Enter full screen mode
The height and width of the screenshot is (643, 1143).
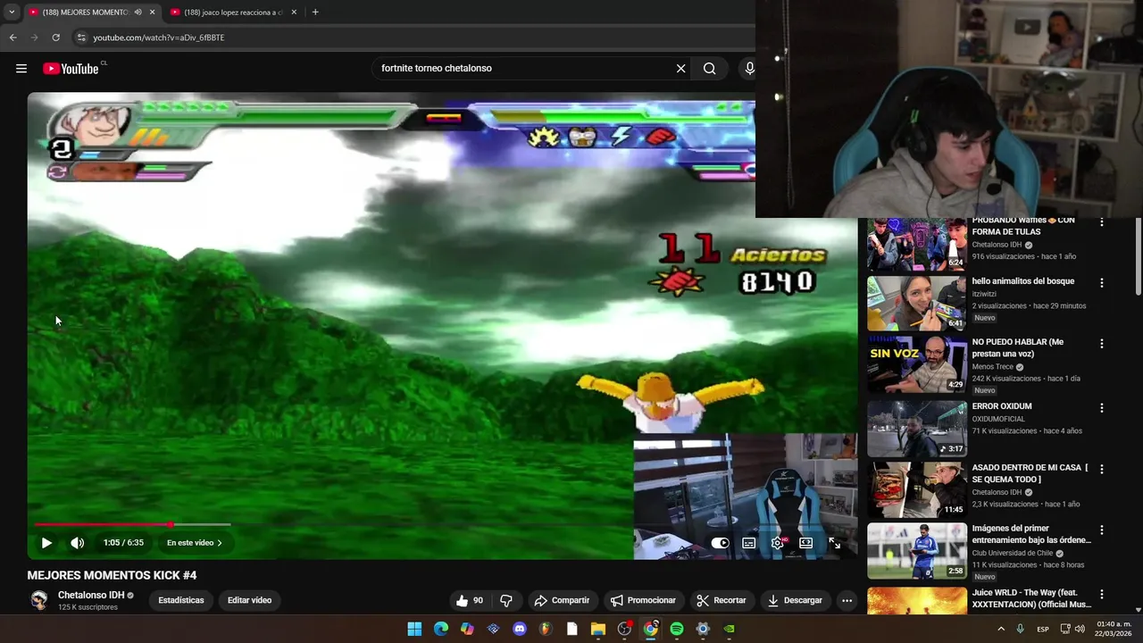834,543
